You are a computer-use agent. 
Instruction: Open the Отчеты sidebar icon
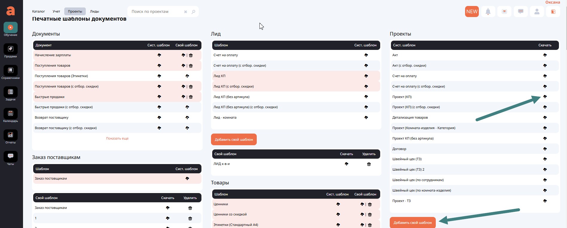point(10,135)
